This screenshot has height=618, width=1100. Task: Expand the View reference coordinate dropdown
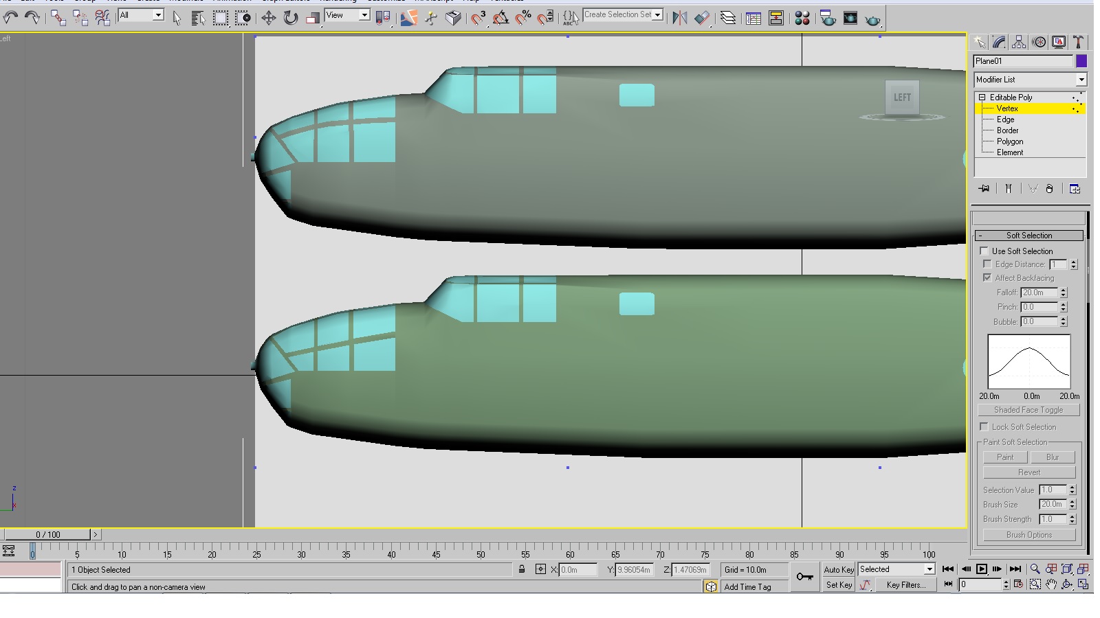click(x=347, y=15)
